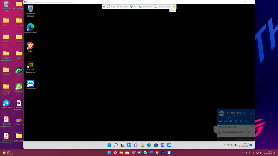This screenshot has width=278, height=156.
Task: Show hidden icons in the remote system tray
Action: pos(224,145)
